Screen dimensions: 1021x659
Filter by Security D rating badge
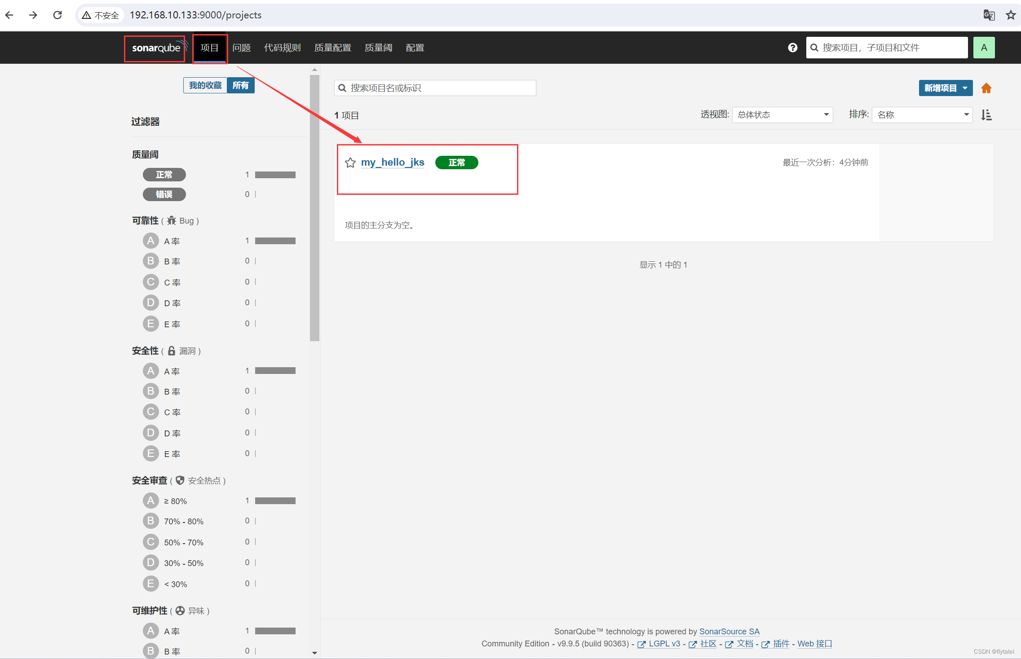point(151,433)
